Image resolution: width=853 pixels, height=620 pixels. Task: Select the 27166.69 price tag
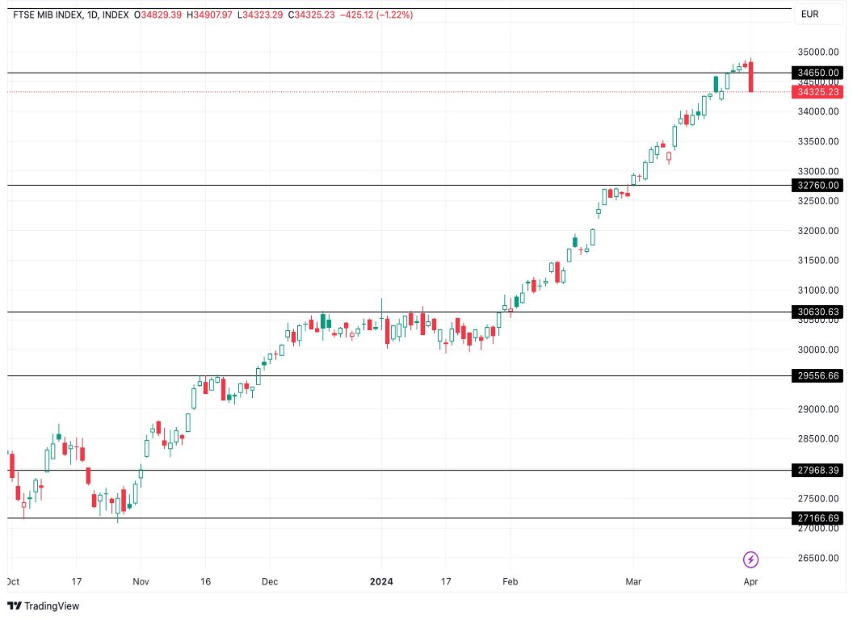tap(816, 517)
